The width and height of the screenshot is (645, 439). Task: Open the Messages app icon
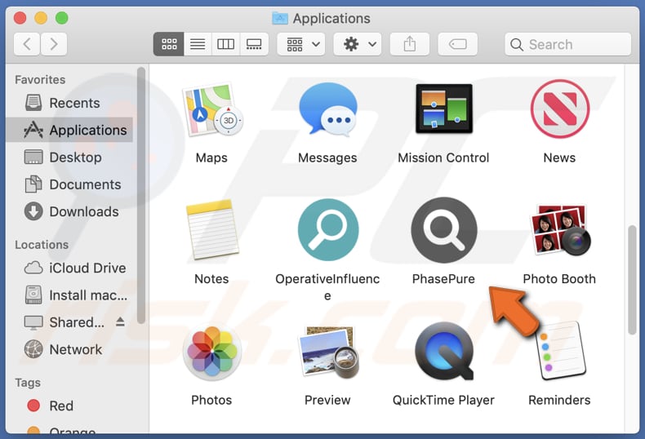point(328,109)
